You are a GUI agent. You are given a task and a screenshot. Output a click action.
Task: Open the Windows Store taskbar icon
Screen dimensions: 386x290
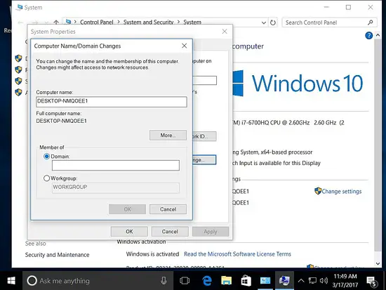(246, 281)
